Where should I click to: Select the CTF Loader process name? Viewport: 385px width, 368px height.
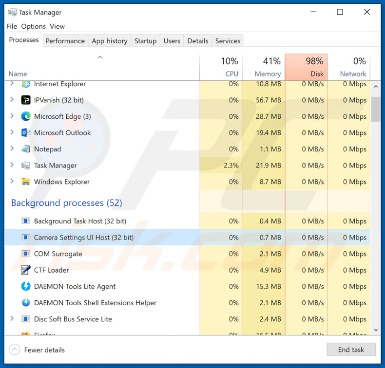pyautogui.click(x=51, y=270)
